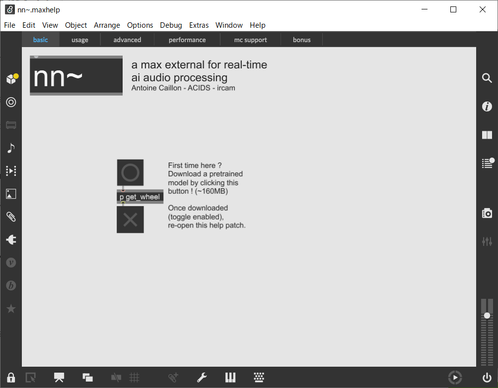Click the 'Antoine Caillon - ACIDS - ircam' text
The height and width of the screenshot is (388, 498).
pos(183,88)
